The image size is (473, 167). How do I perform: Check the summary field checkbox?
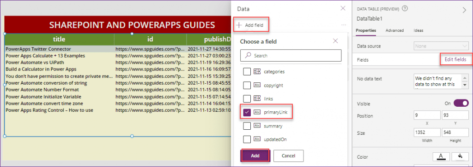pos(247,126)
